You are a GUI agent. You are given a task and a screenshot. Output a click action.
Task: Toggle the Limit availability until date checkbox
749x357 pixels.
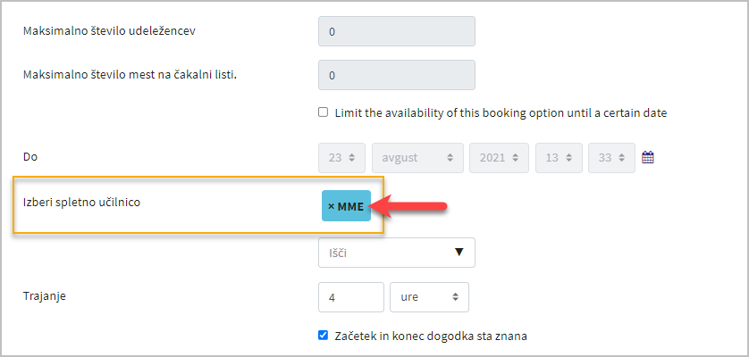click(x=324, y=112)
